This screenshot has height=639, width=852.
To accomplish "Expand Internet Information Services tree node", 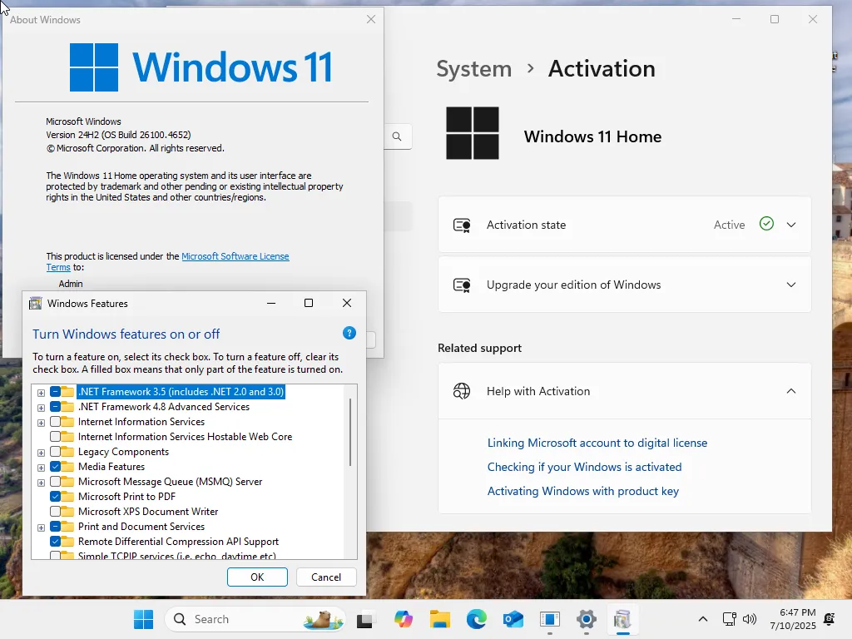I will tap(42, 422).
